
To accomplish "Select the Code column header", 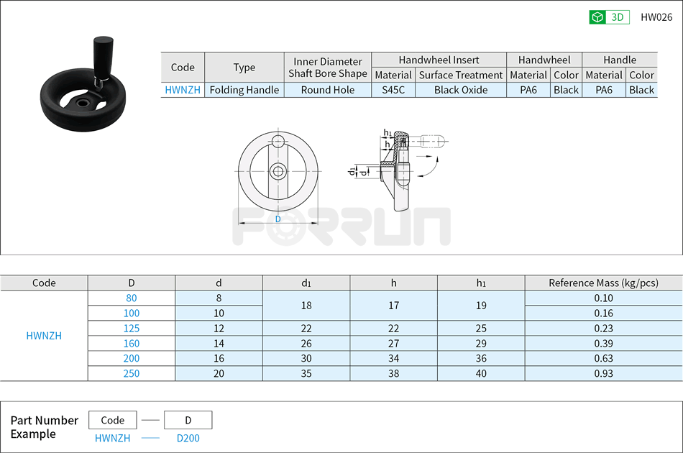I will tap(42, 283).
